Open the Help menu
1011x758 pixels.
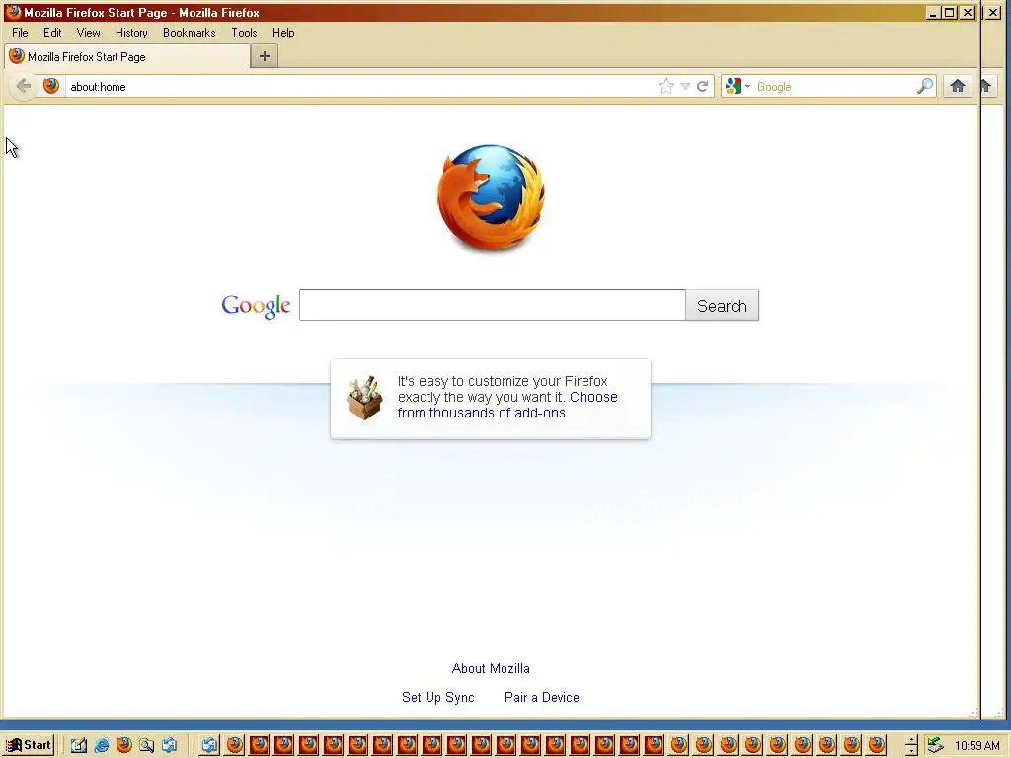click(283, 33)
